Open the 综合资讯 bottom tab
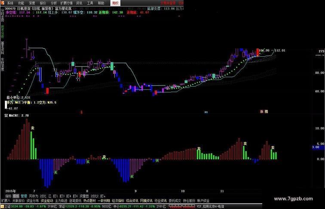The image size is (325, 209). tap(132, 201)
